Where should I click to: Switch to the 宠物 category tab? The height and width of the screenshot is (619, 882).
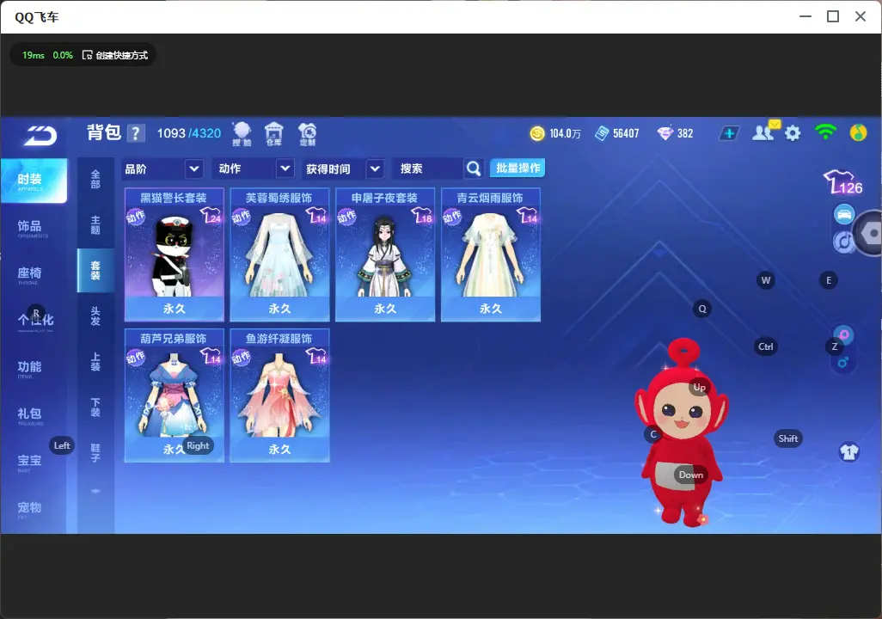(33, 509)
